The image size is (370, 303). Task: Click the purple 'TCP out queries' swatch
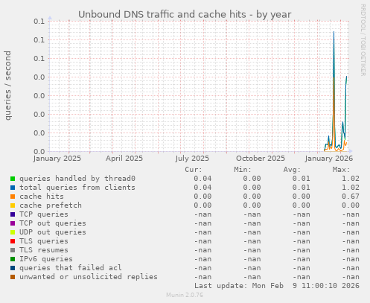click(x=13, y=223)
